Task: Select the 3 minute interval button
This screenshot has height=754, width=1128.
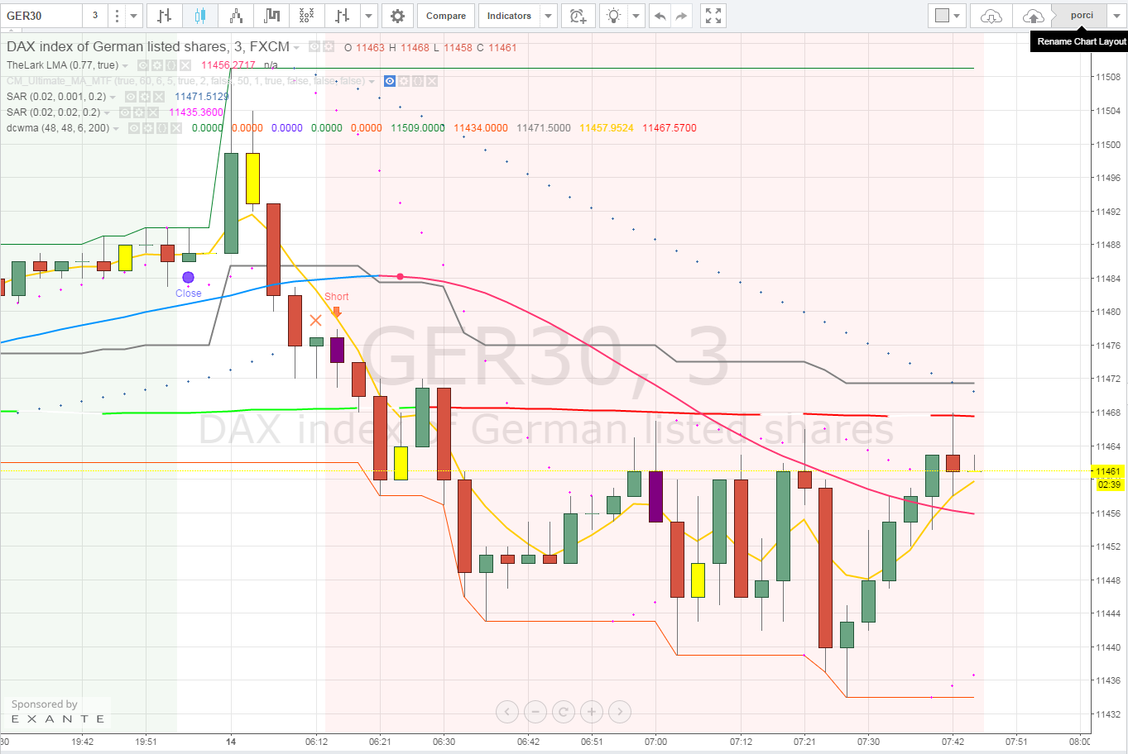Action: pos(95,16)
